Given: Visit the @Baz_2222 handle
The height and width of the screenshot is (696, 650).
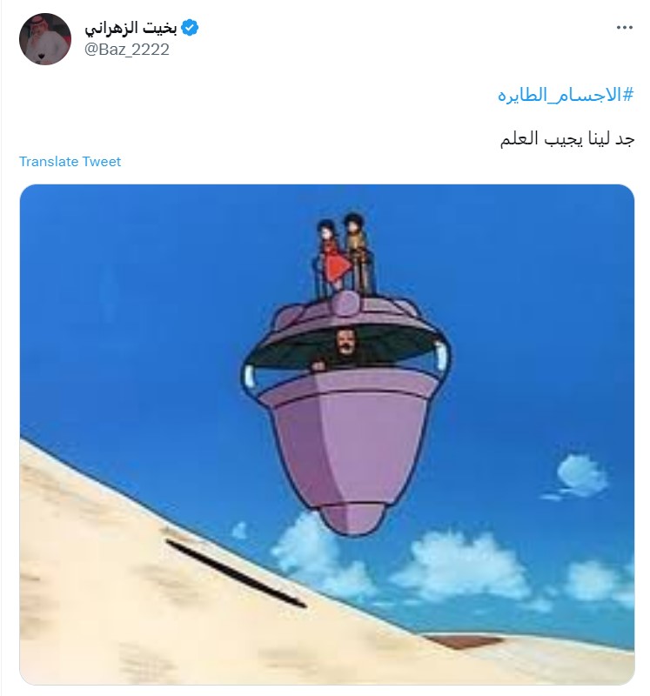Looking at the screenshot, I should point(127,50).
